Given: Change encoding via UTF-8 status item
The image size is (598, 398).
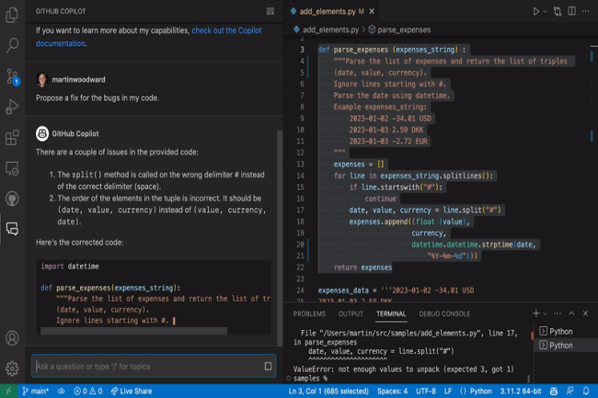Looking at the screenshot, I should click(426, 392).
